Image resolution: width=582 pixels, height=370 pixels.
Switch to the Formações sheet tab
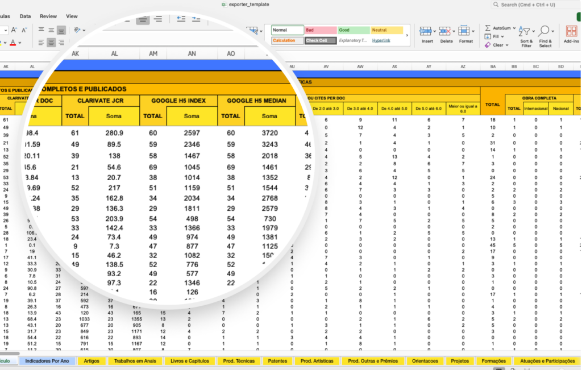[x=494, y=361]
